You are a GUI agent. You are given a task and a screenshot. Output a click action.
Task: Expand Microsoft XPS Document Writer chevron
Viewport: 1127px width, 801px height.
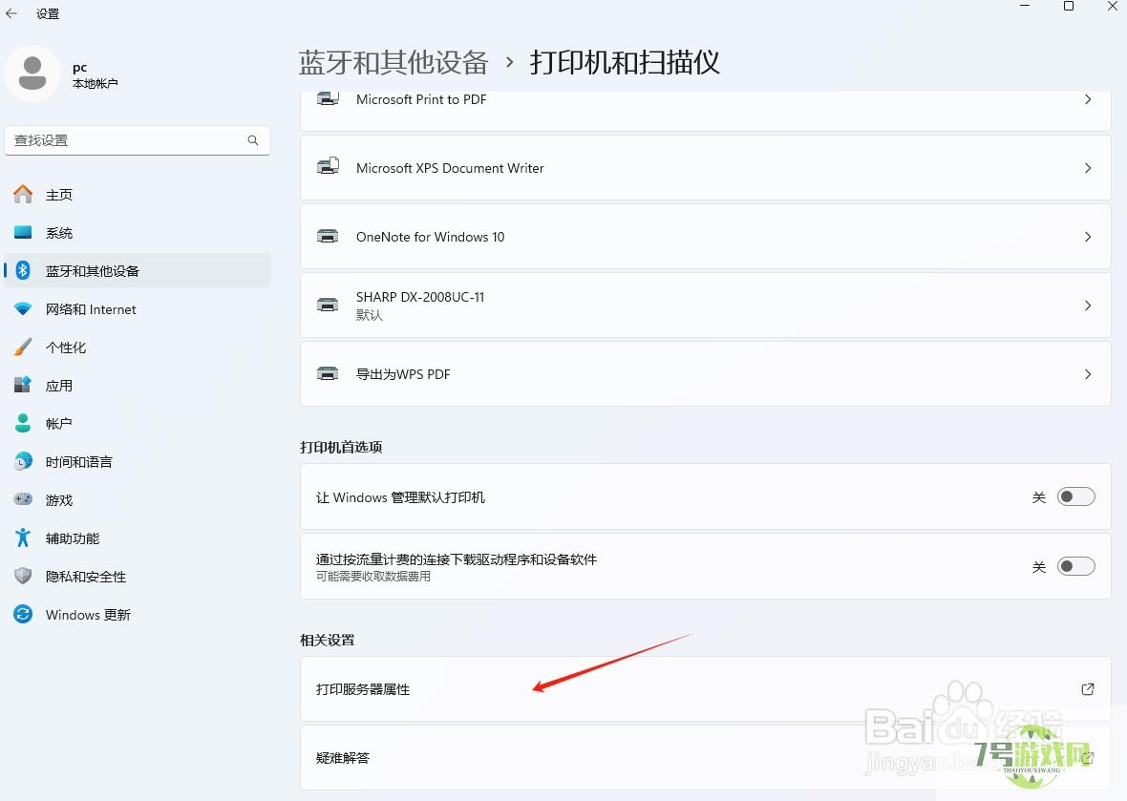tap(1088, 168)
